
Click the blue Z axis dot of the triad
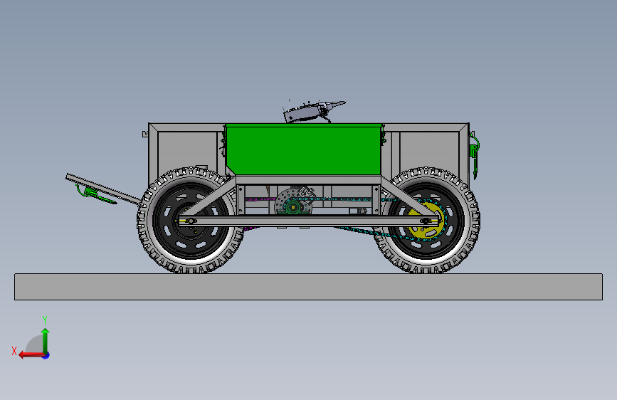click(46, 355)
